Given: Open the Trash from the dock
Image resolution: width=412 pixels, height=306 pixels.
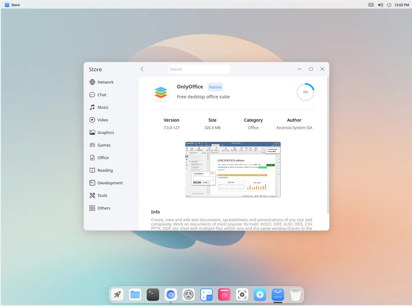Looking at the screenshot, I should (296, 294).
